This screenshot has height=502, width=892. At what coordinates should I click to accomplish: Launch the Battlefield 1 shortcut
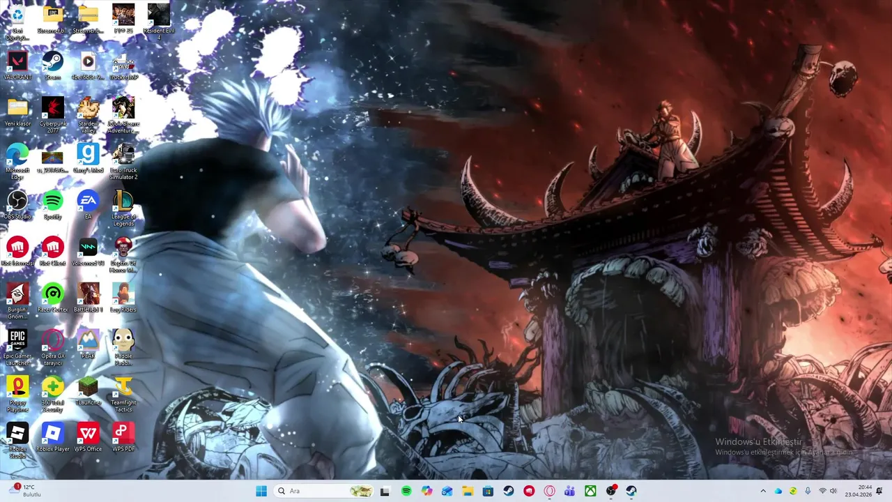click(x=88, y=298)
